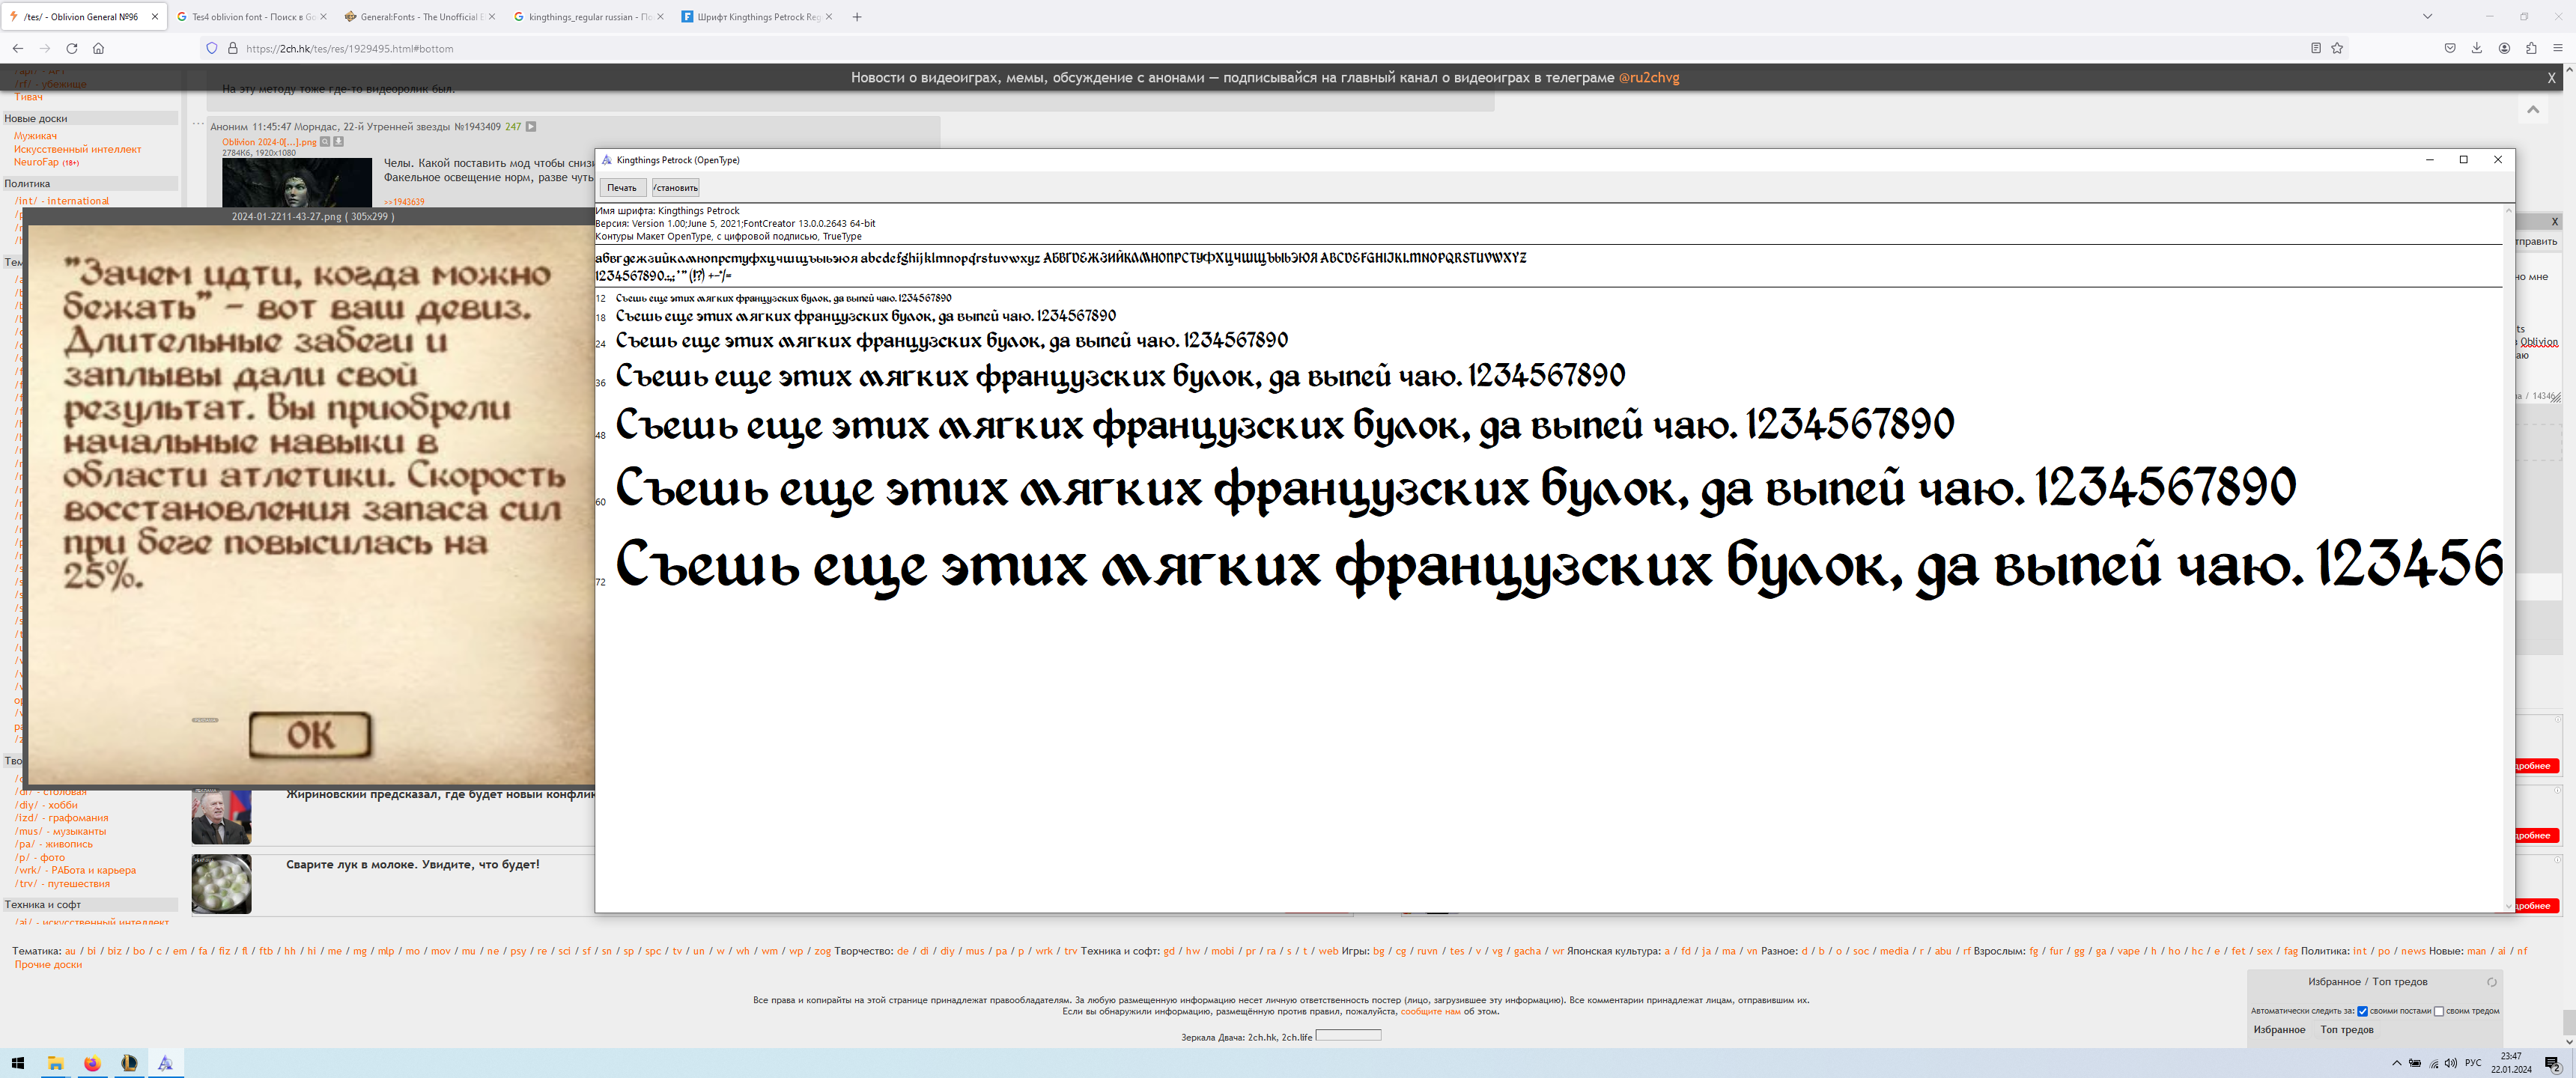Open the list all tabs dropdown

2427,16
